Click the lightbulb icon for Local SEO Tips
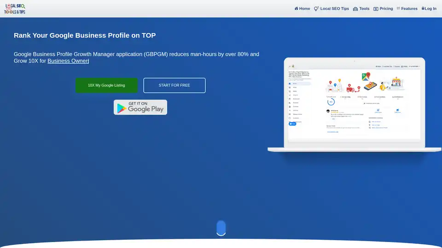This screenshot has width=442, height=248. click(316, 9)
